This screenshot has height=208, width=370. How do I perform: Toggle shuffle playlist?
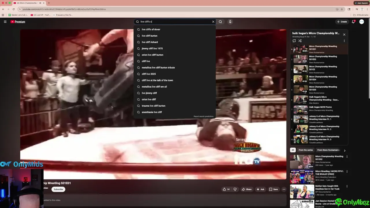coord(300,41)
